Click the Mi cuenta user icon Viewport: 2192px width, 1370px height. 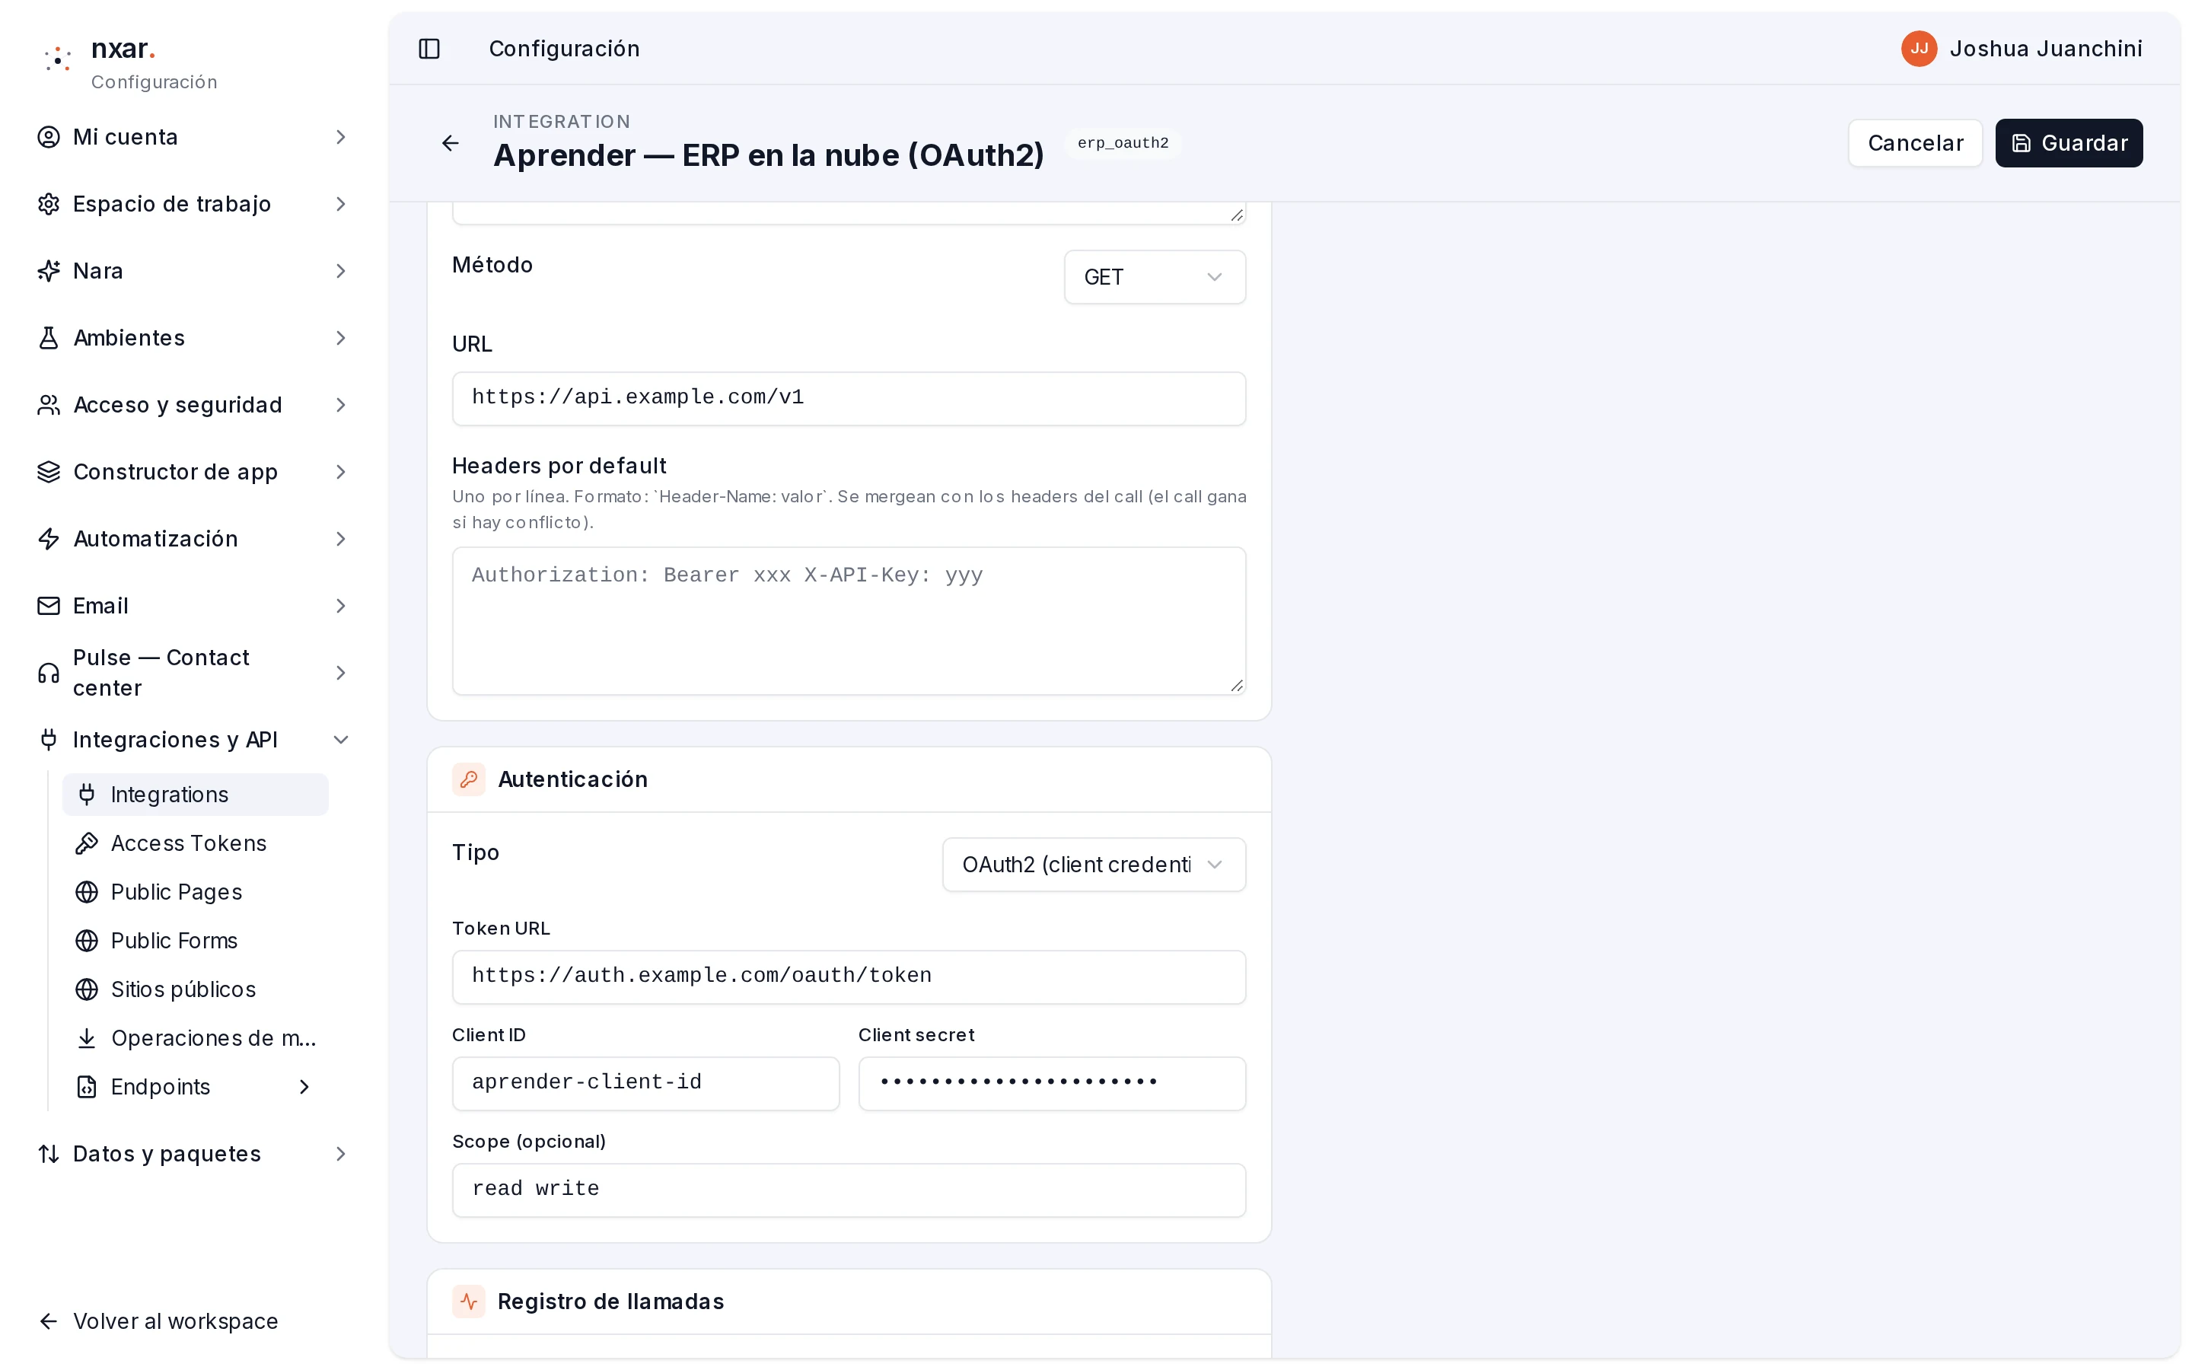pos(49,137)
